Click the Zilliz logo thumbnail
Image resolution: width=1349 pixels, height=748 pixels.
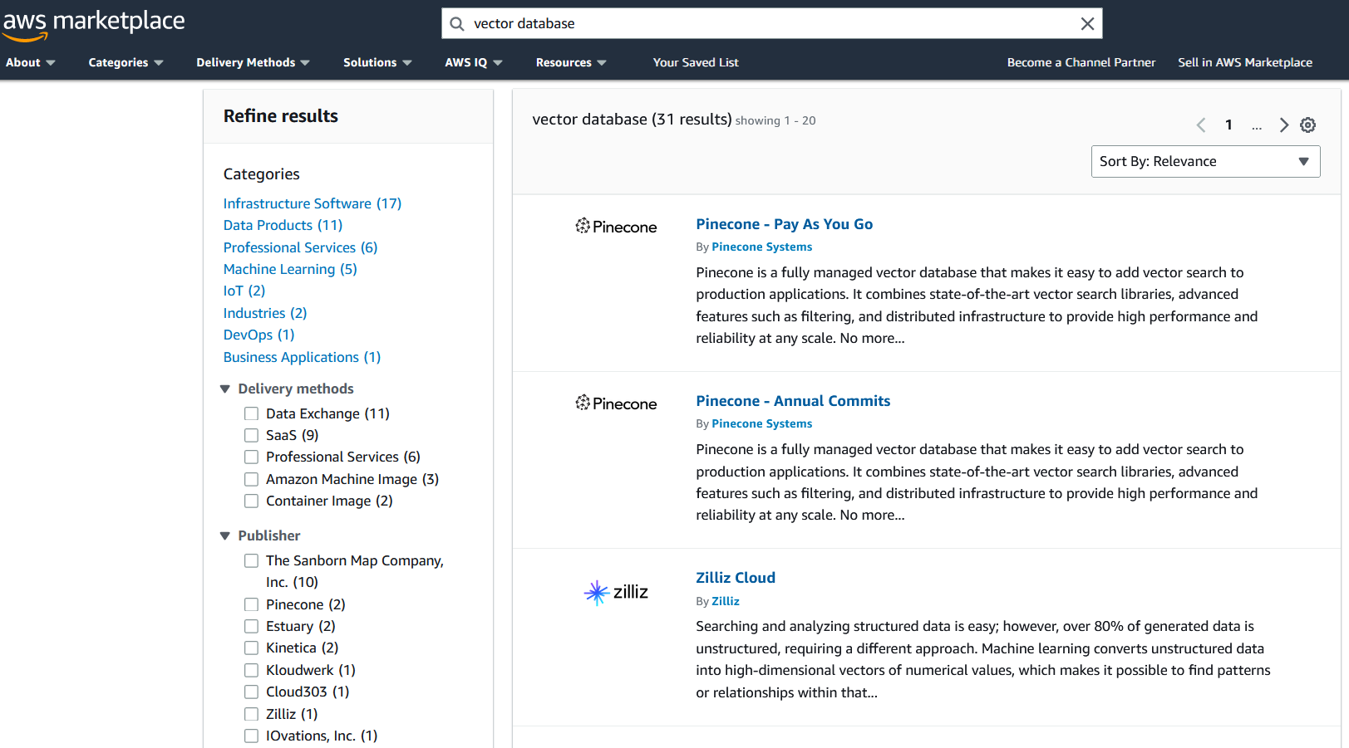point(616,592)
